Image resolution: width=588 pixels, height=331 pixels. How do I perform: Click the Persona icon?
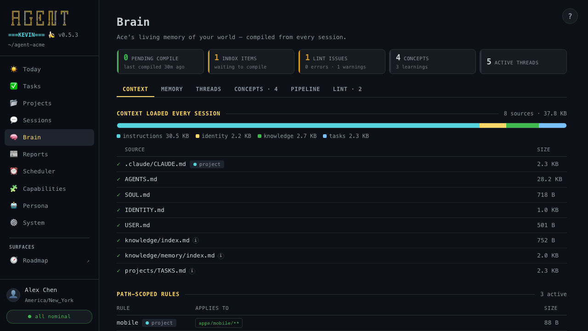[x=14, y=205]
